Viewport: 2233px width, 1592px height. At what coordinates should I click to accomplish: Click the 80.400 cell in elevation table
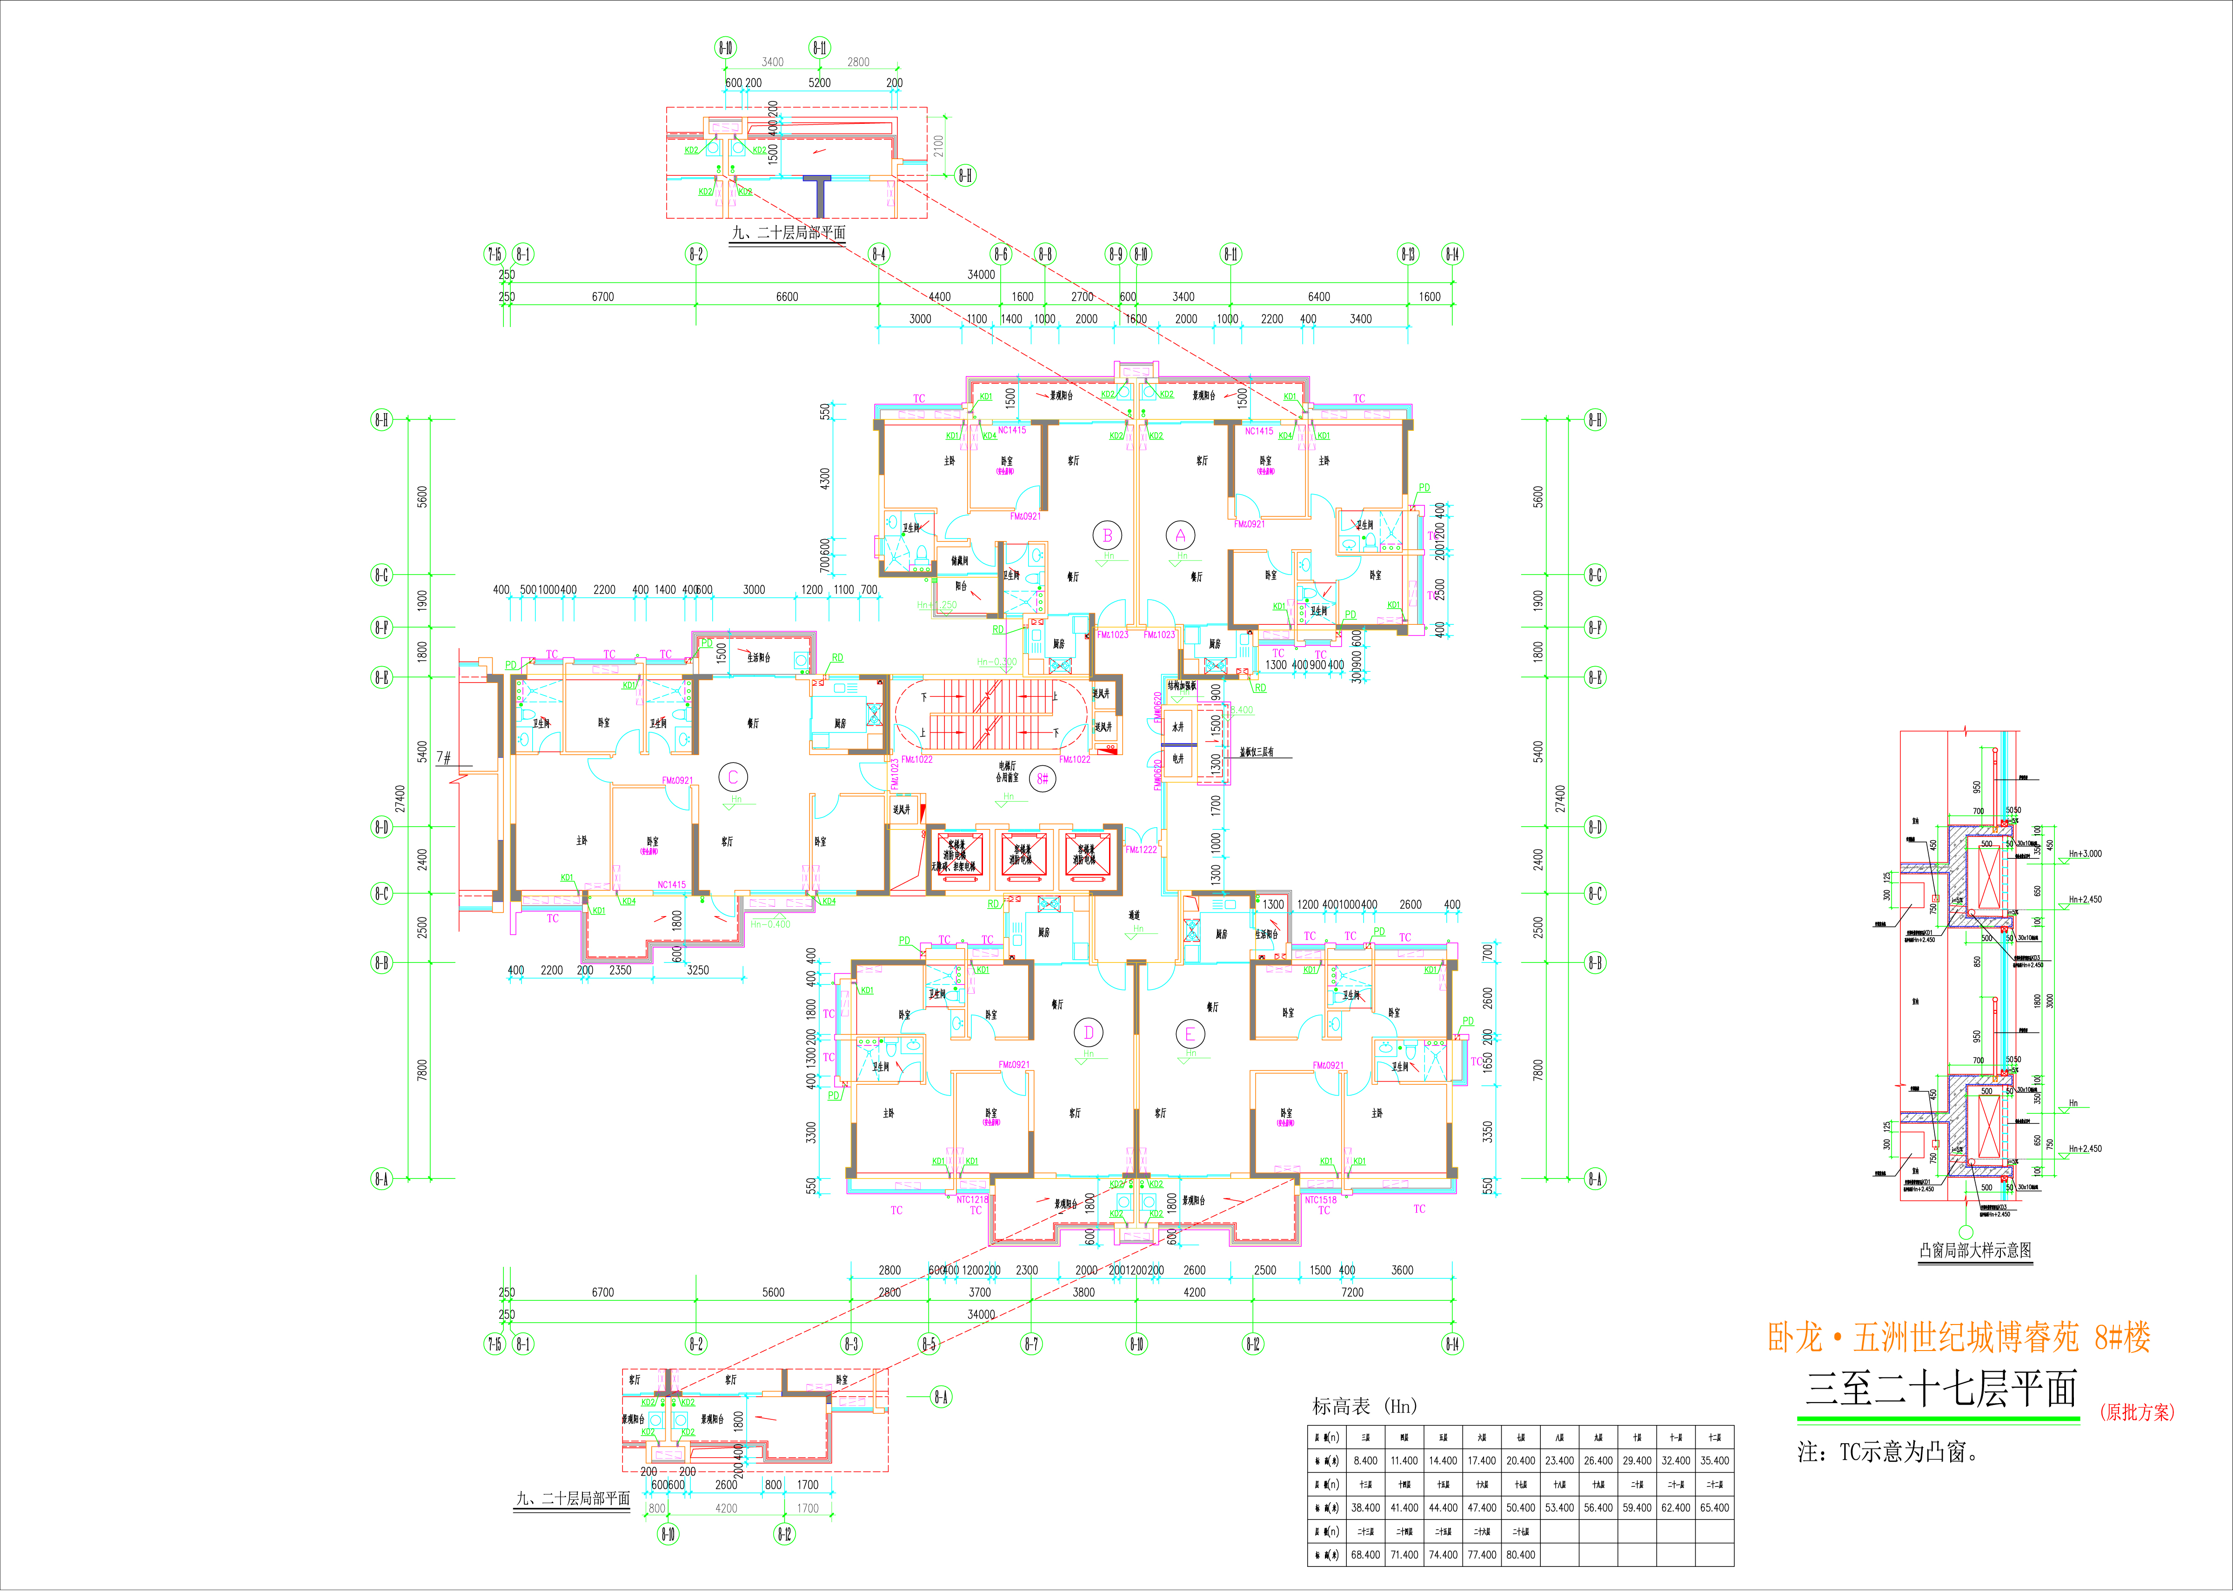tap(1520, 1555)
